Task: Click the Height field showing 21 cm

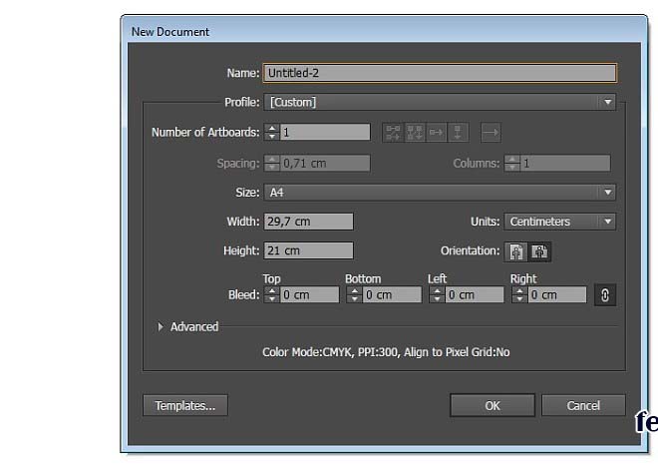Action: 308,250
